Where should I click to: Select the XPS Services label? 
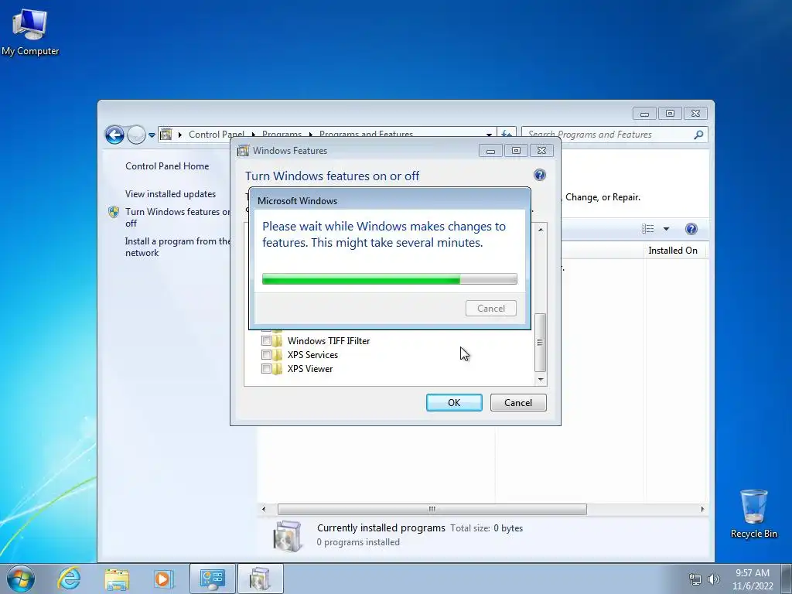tap(312, 355)
